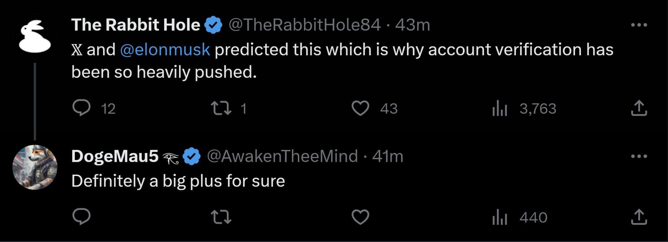Open the DogeMau5 display name
The image size is (668, 242).
tap(115, 156)
